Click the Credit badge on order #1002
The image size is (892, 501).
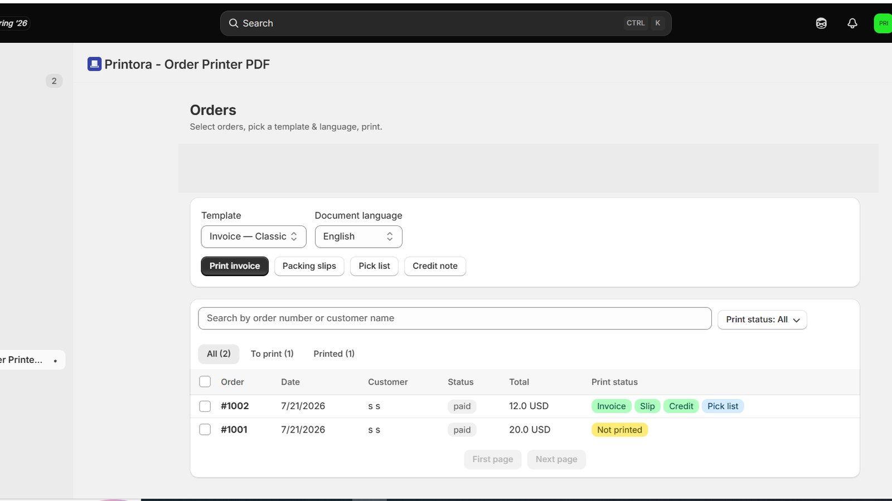click(681, 406)
